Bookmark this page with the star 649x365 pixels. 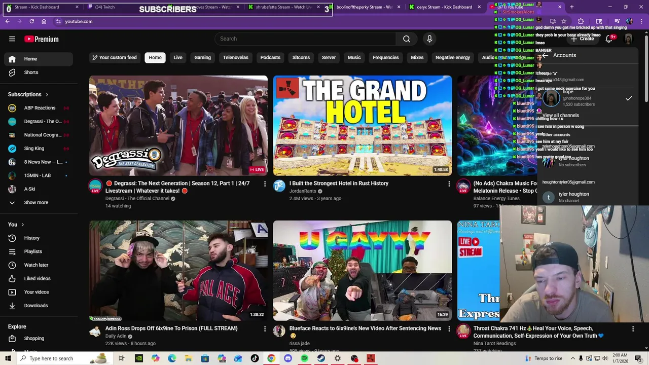563,21
